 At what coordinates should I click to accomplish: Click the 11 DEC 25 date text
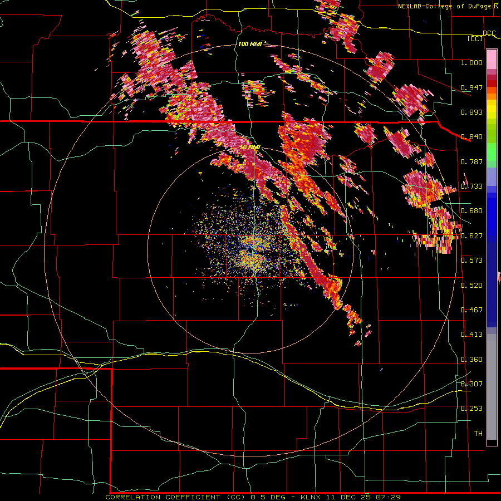click(348, 497)
